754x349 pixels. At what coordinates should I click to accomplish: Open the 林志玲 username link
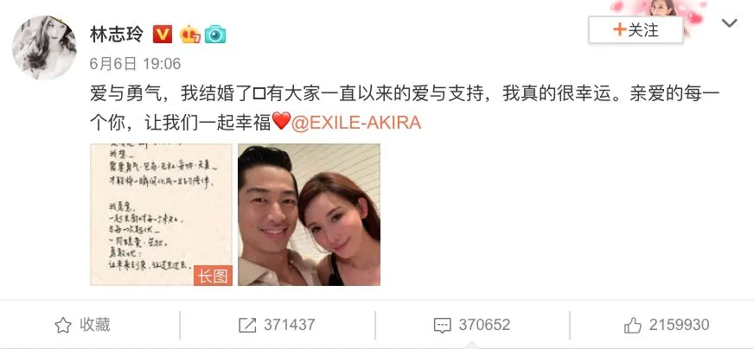point(117,35)
